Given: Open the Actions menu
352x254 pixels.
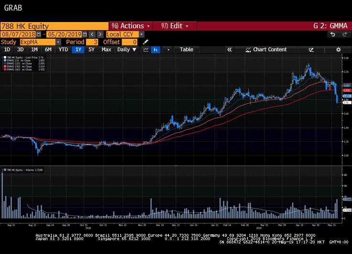Looking at the screenshot, I should [x=131, y=26].
